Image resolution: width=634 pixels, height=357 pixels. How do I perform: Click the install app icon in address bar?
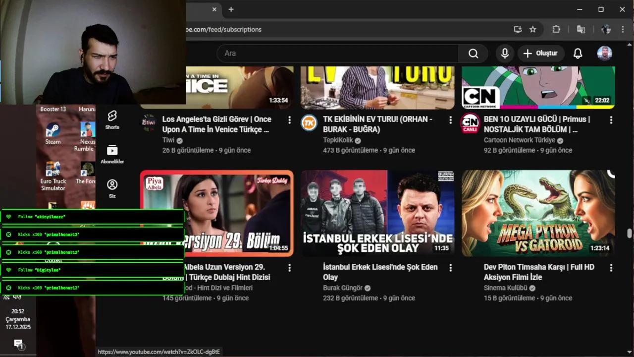click(x=518, y=29)
